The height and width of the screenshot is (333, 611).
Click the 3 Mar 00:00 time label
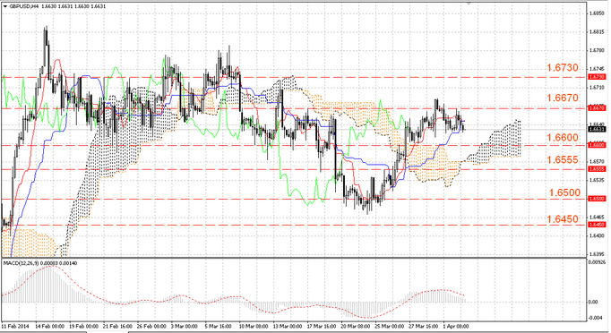(185, 326)
